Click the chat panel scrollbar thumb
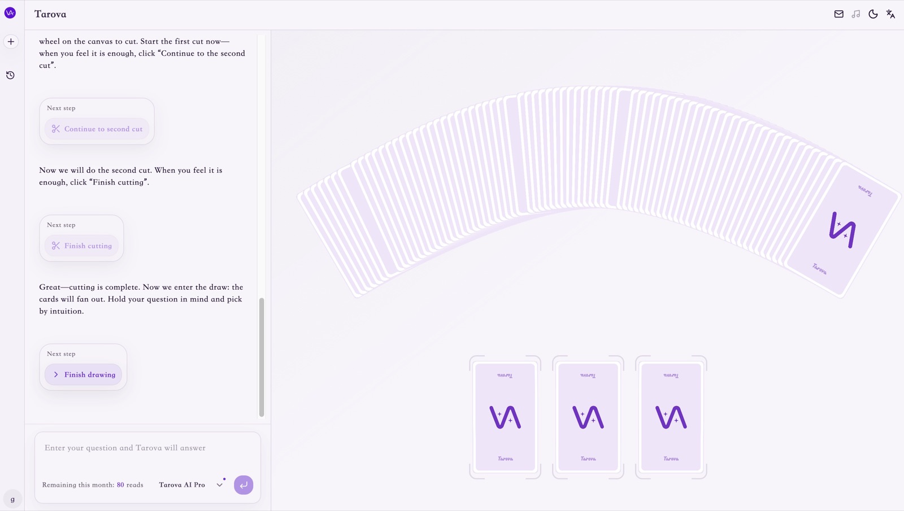This screenshot has width=904, height=511. tap(262, 357)
